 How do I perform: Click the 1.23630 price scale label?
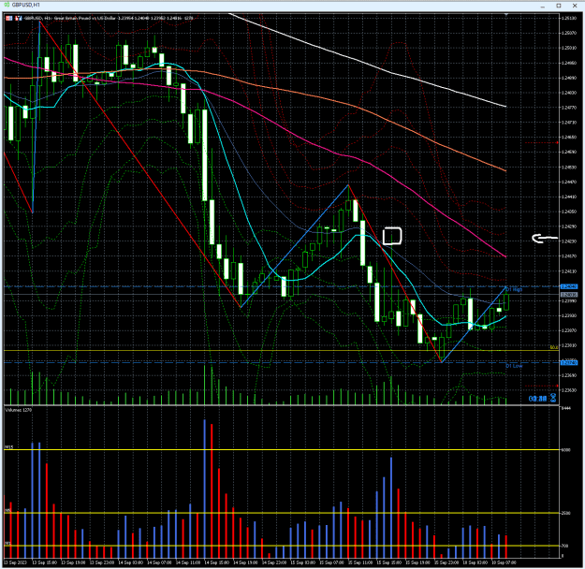pos(569,390)
